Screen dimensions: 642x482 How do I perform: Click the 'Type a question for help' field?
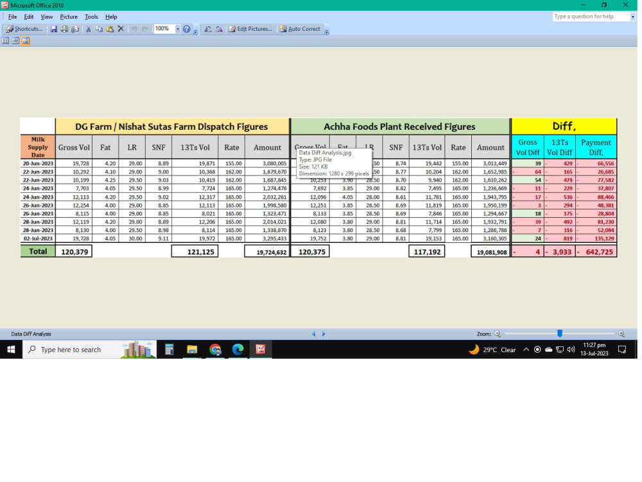click(x=591, y=16)
